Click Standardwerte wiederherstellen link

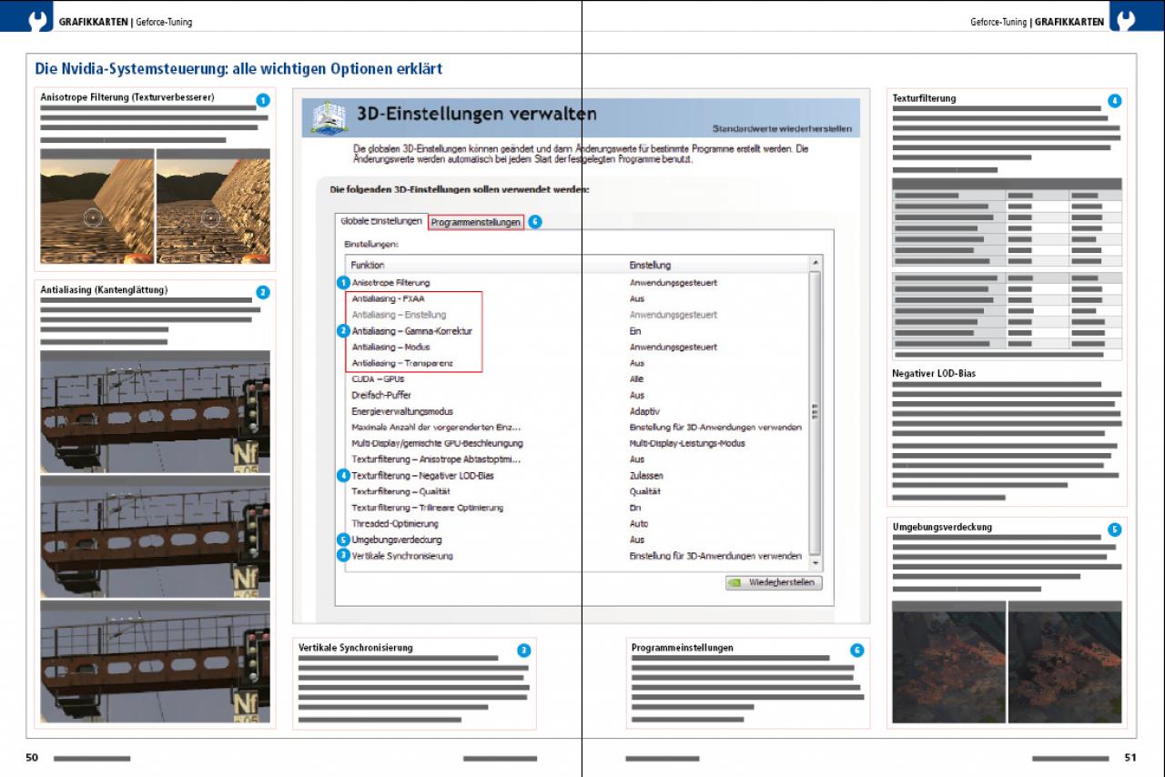[783, 128]
